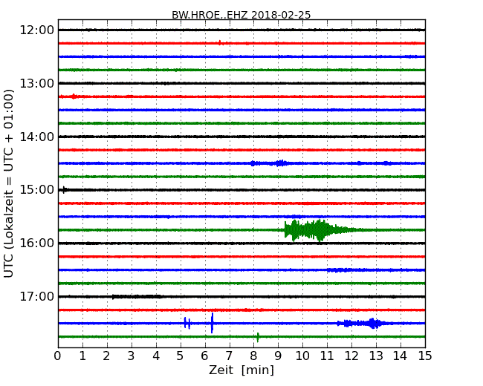Click the x-axis label Zeit [min]
483x386 pixels.
click(x=241, y=370)
